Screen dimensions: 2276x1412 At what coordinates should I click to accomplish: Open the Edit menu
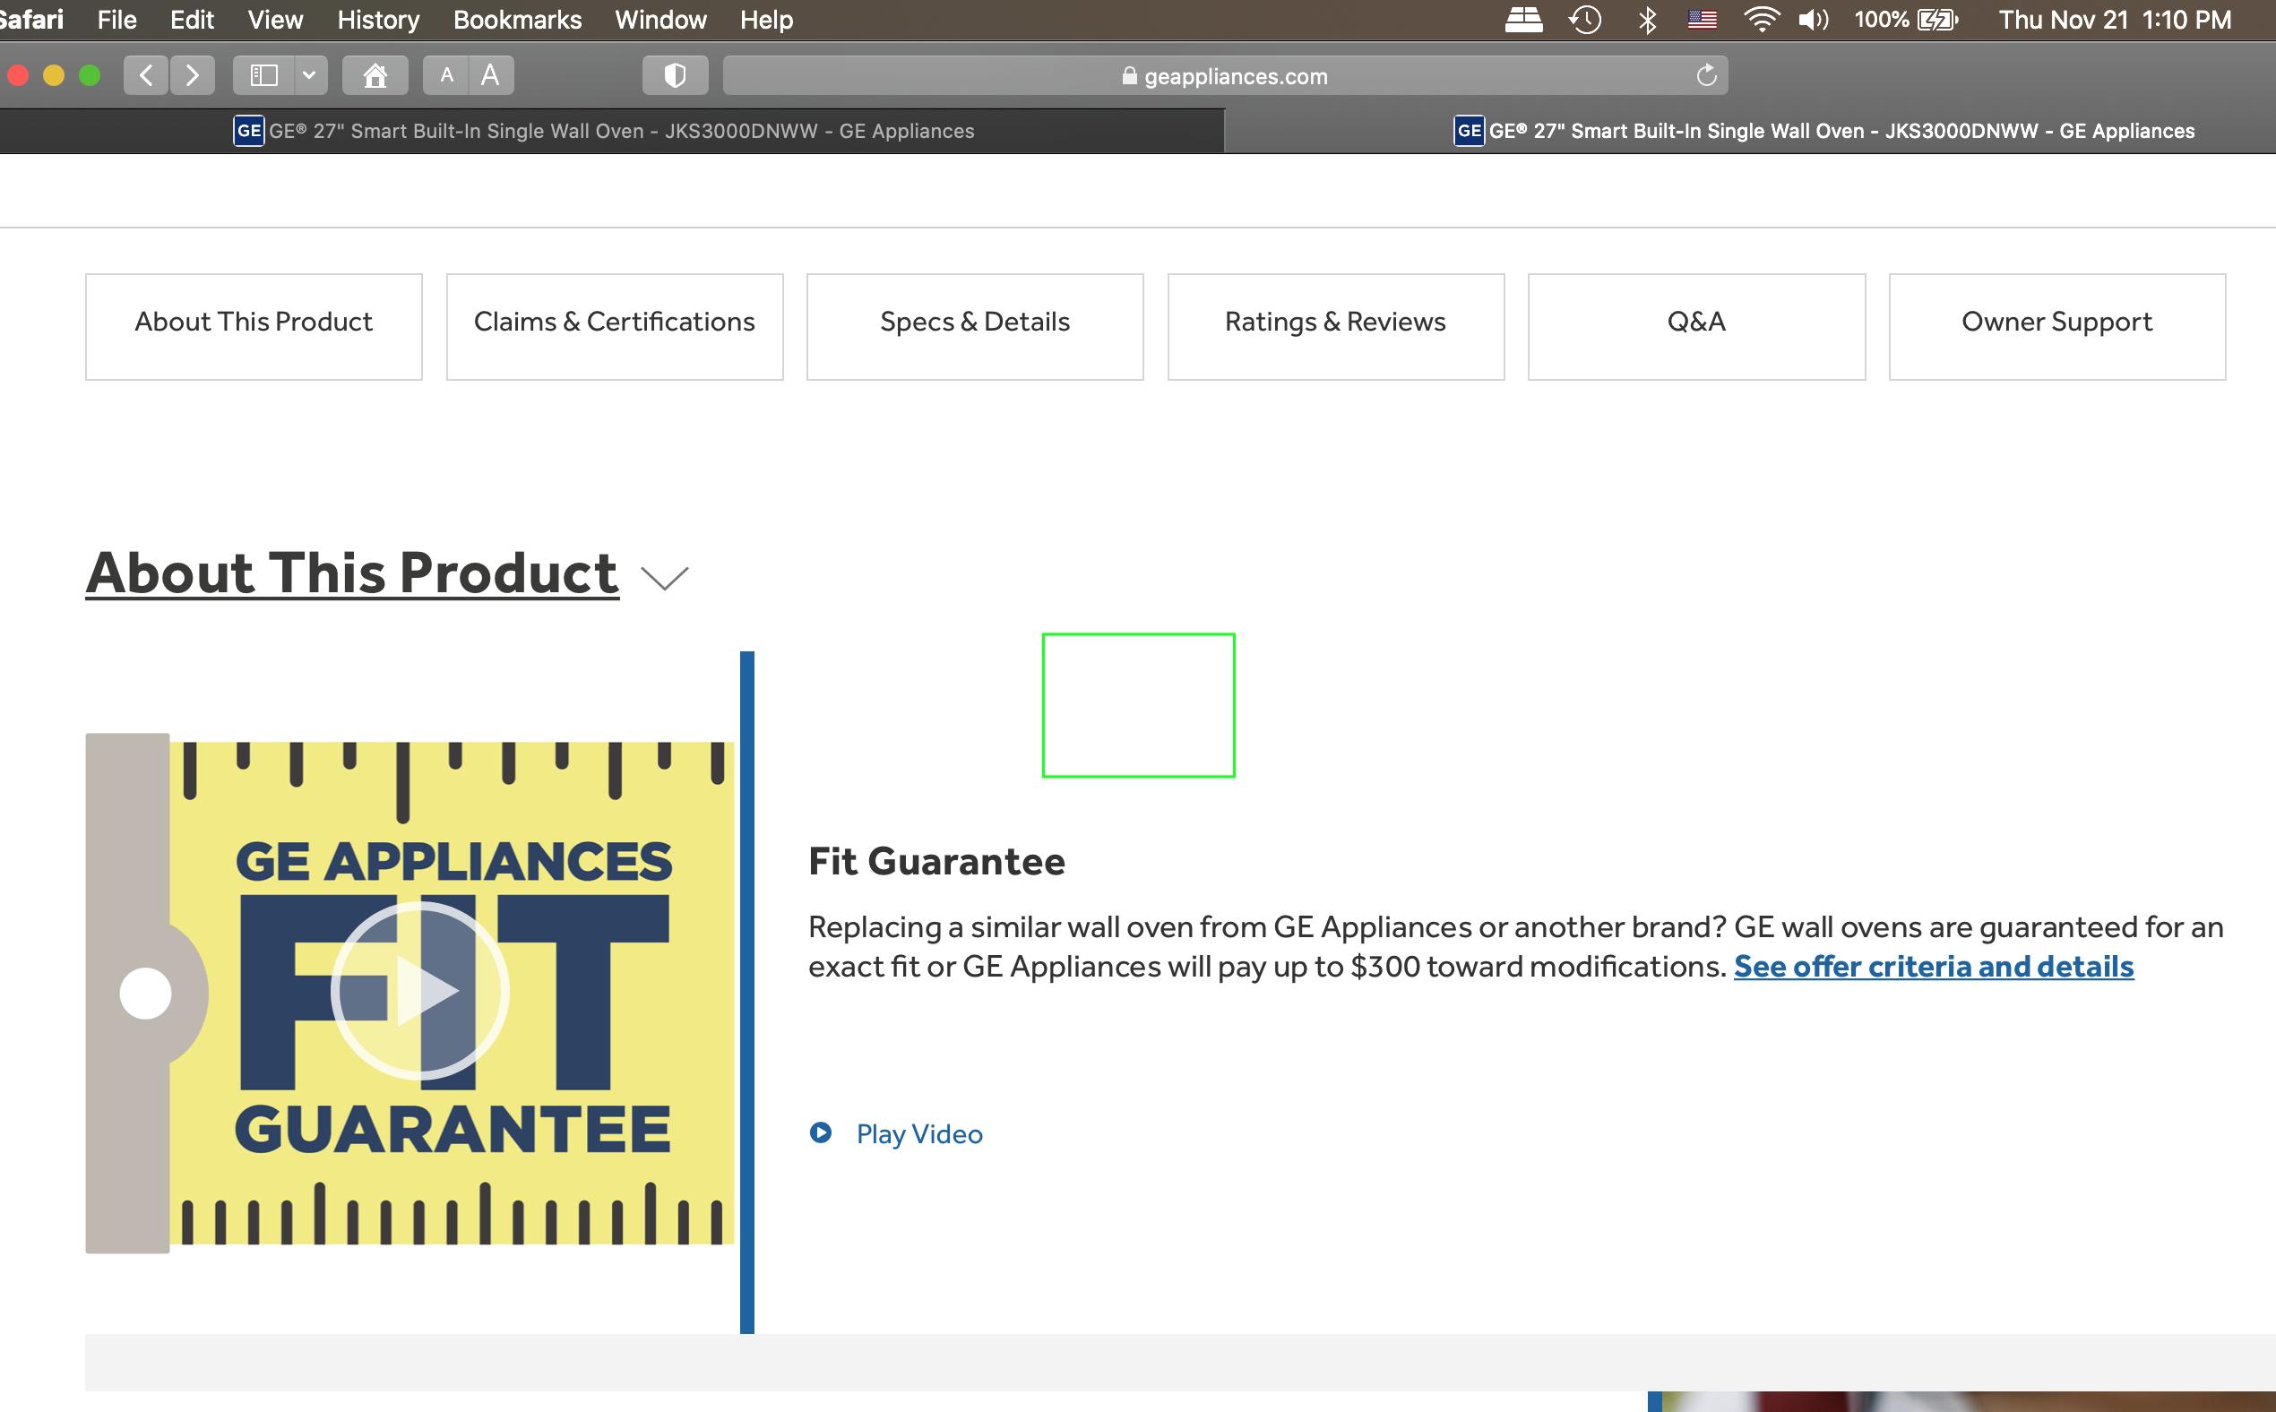(192, 20)
